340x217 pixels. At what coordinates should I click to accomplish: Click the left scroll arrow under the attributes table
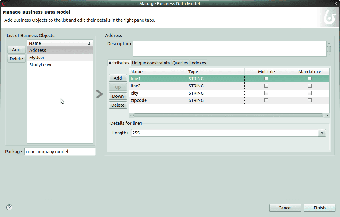point(131,115)
